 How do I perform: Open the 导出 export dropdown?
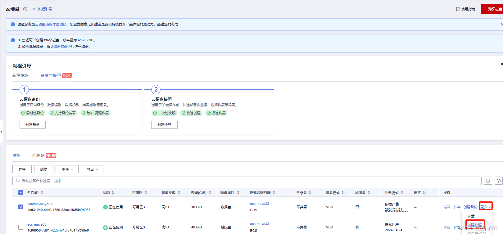(92, 169)
